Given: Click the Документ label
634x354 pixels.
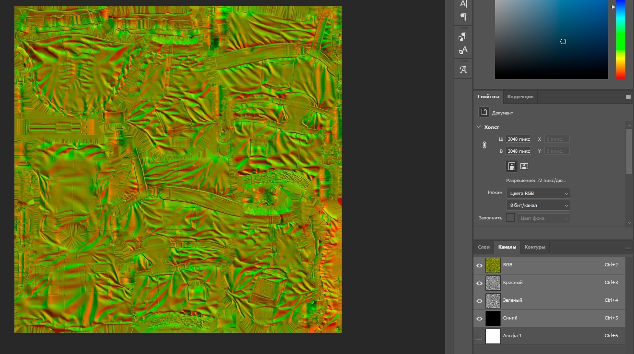Looking at the screenshot, I should tap(503, 113).
